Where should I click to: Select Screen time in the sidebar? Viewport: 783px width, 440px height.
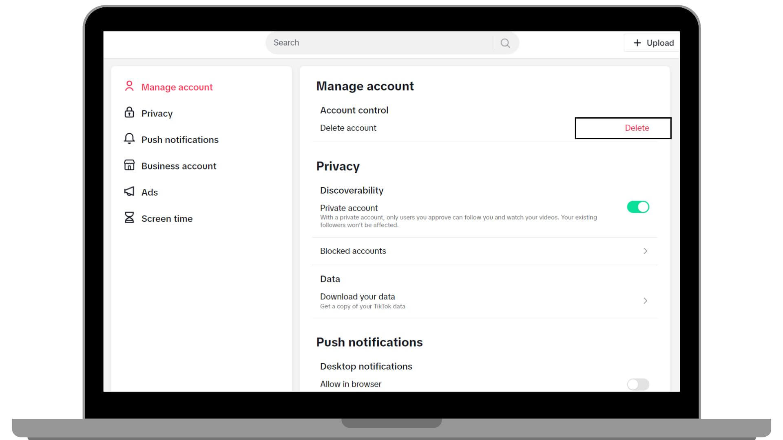pos(167,219)
